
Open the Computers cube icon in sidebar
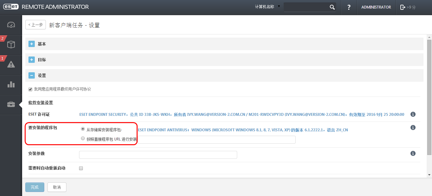point(11,45)
